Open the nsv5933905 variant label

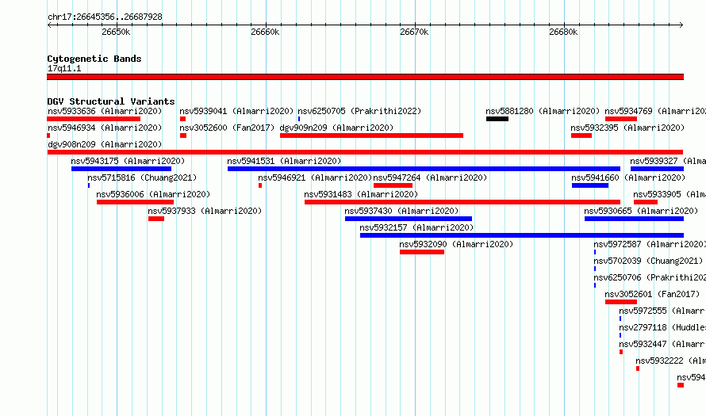(x=670, y=194)
